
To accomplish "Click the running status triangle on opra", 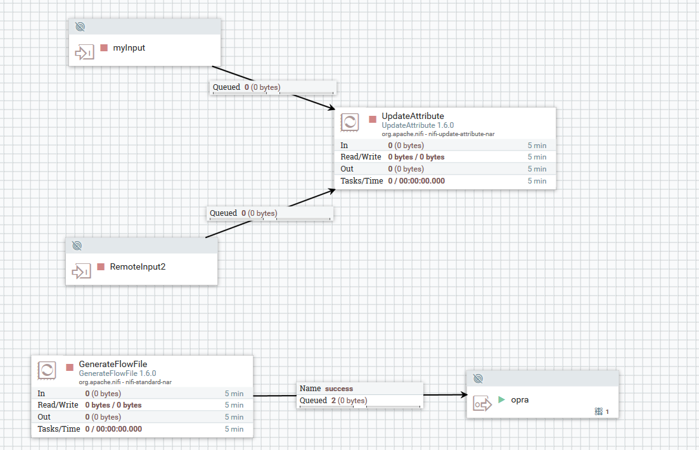I will tap(500, 399).
